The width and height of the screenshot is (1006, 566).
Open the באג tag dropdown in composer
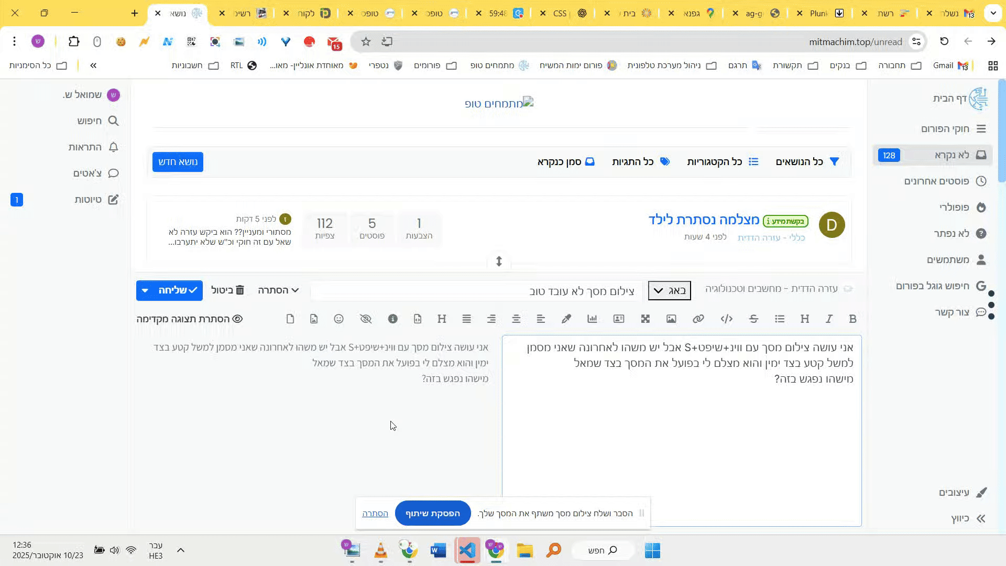point(669,290)
